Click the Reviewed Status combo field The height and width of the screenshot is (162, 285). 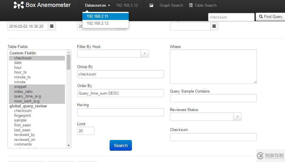point(202,117)
